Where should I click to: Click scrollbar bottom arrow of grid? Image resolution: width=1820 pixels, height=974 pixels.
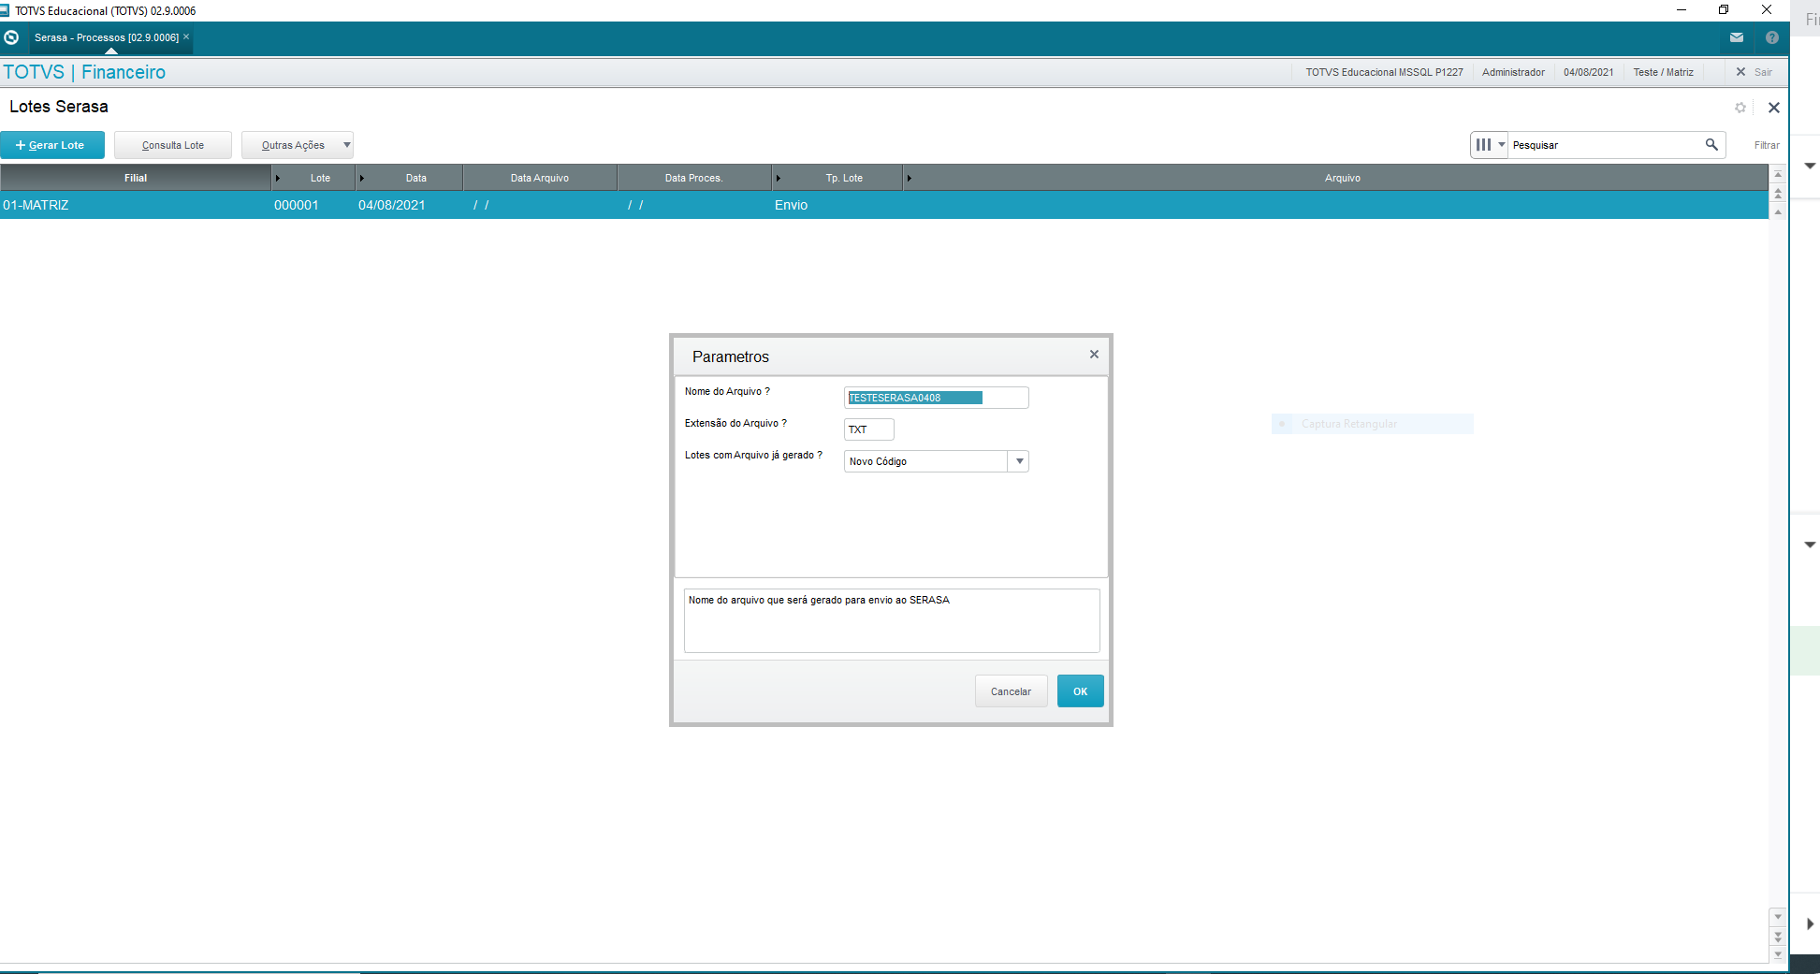point(1778,954)
